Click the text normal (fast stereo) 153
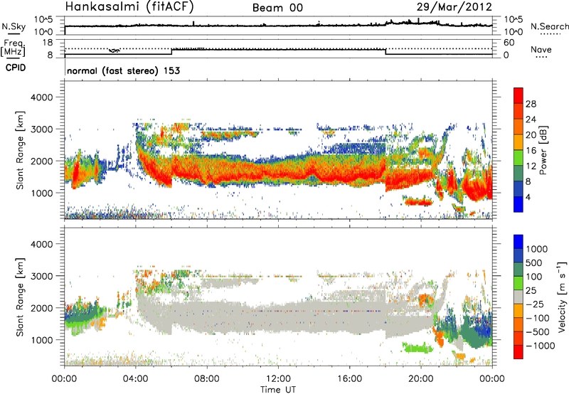Screen dimensions: 569x394 point(123,70)
